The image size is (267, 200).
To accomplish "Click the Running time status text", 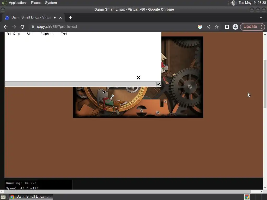I will coord(21,183).
